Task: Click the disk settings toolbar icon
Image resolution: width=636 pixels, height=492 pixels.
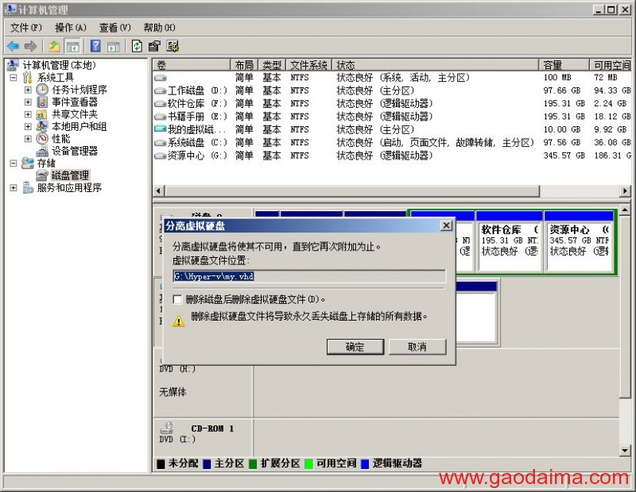Action: coord(173,46)
